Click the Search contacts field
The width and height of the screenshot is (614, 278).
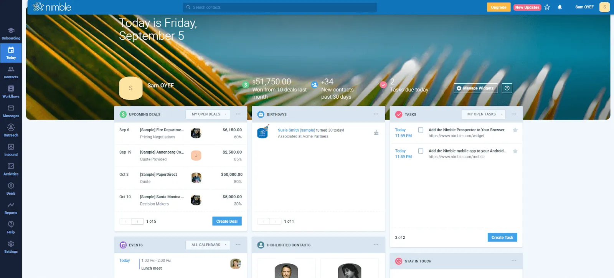(x=280, y=7)
